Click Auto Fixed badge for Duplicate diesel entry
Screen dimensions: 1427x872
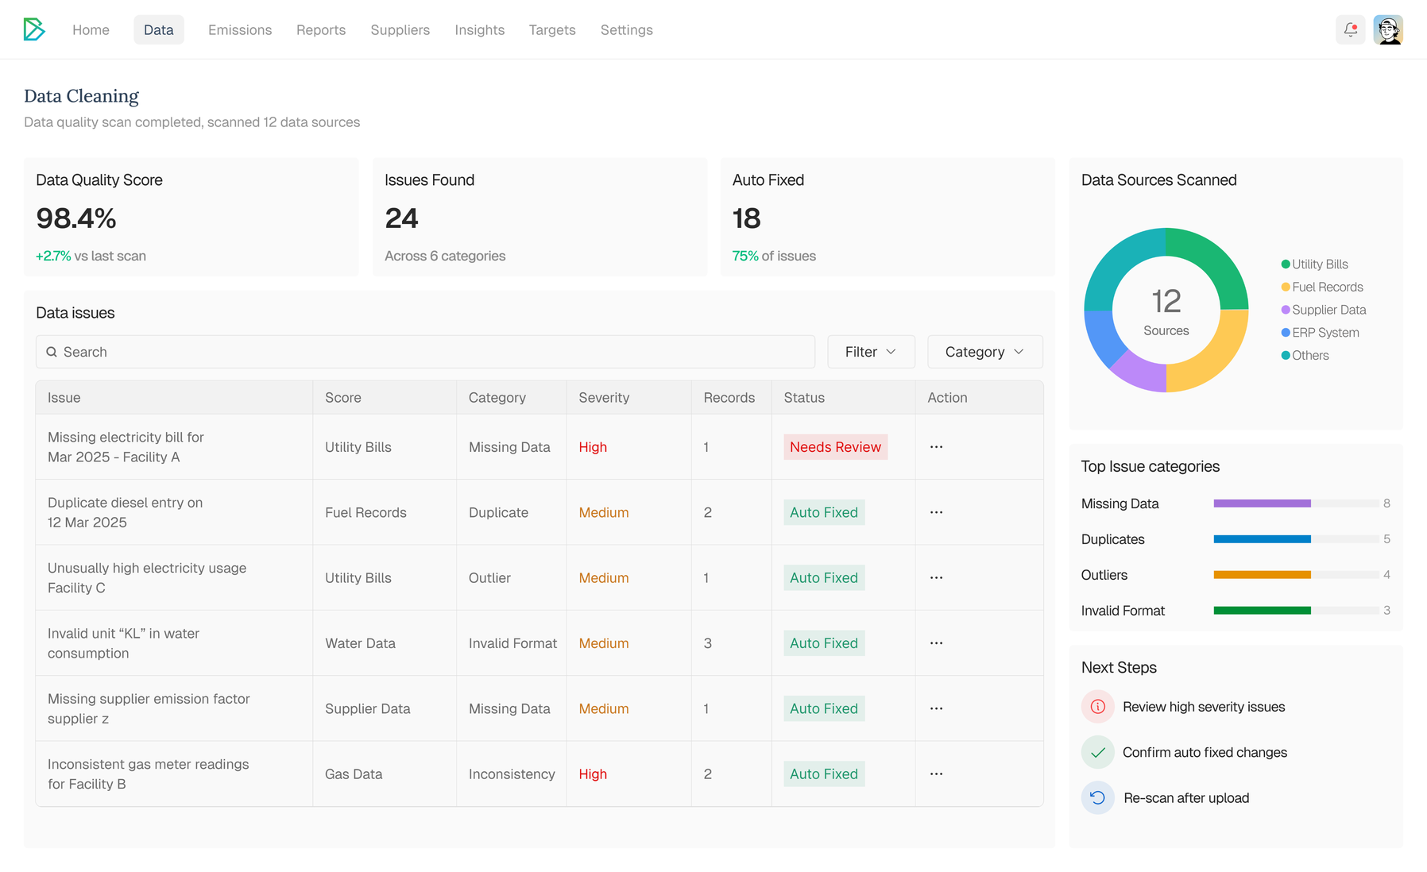[824, 512]
